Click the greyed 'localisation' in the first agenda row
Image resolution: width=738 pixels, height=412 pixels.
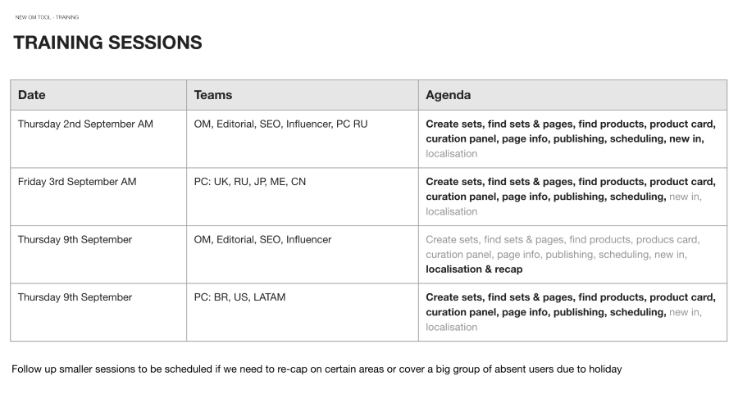tap(451, 153)
